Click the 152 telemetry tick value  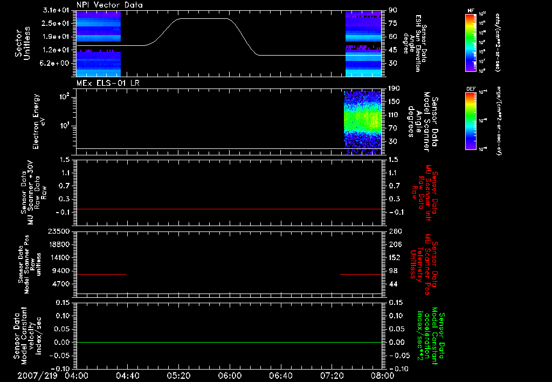(395, 257)
